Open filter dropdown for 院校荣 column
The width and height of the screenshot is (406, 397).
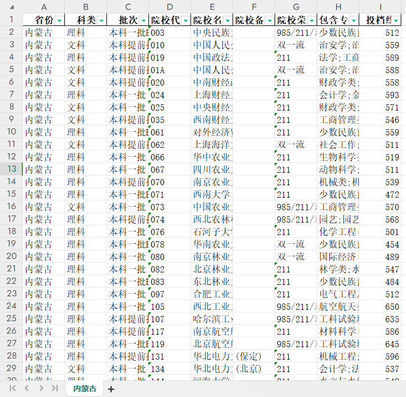312,20
